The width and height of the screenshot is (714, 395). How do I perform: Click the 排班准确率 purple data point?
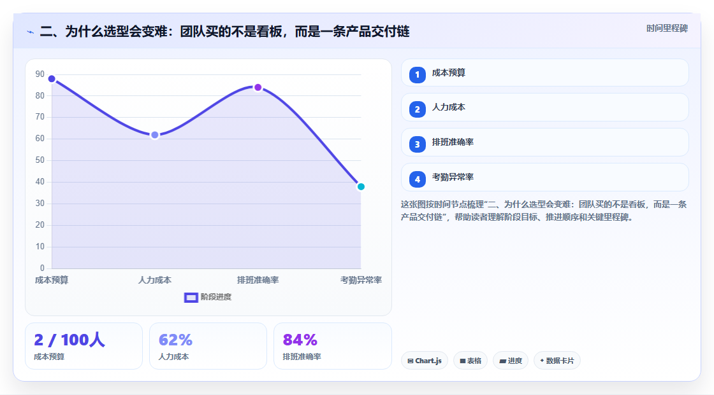(x=258, y=87)
